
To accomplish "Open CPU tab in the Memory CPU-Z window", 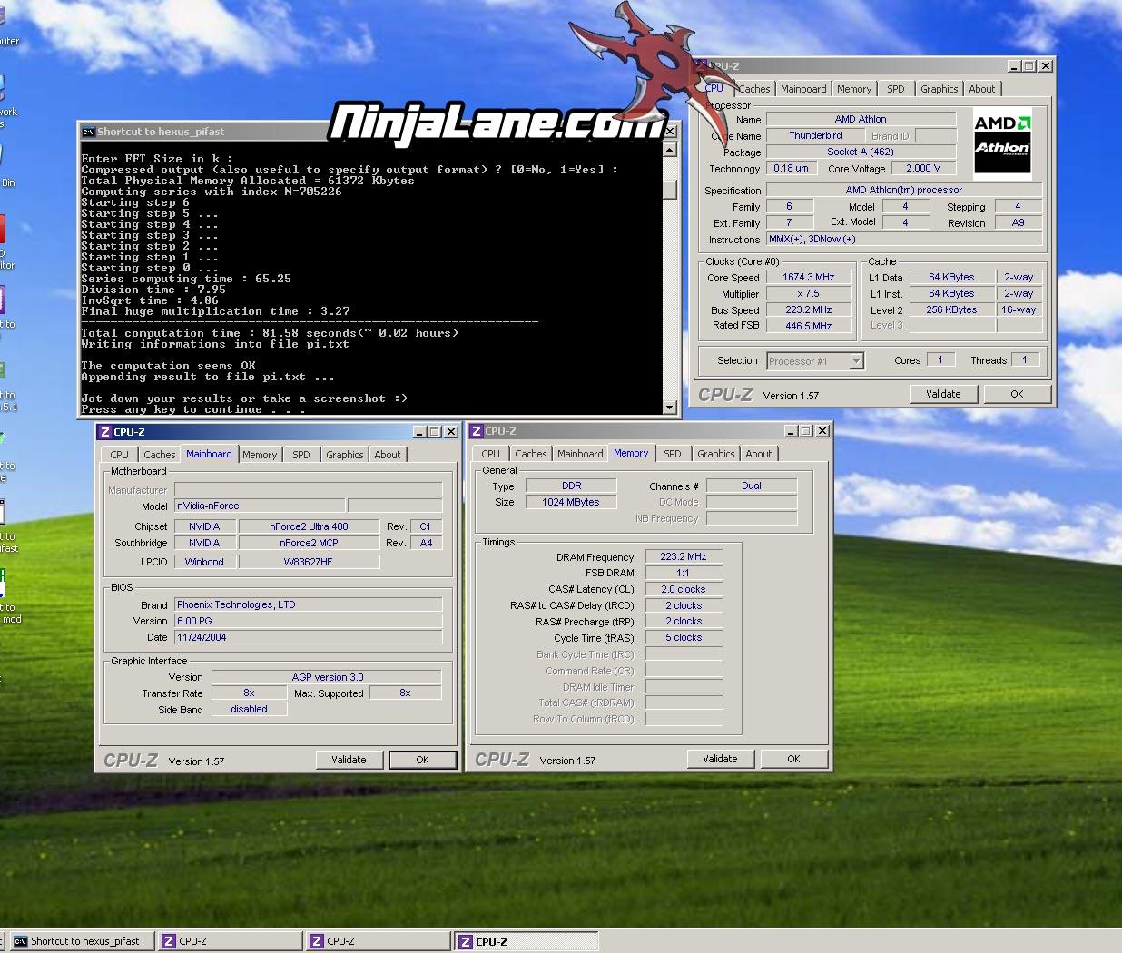I will click(x=491, y=454).
